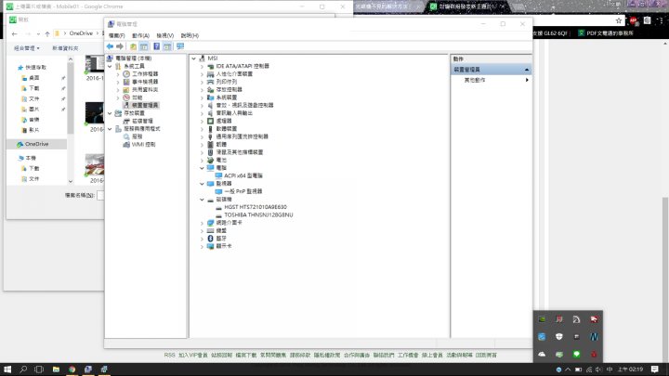This screenshot has height=376, width=669.
Task: Click the Back arrow in Computer Management toolbar
Action: tap(110, 46)
